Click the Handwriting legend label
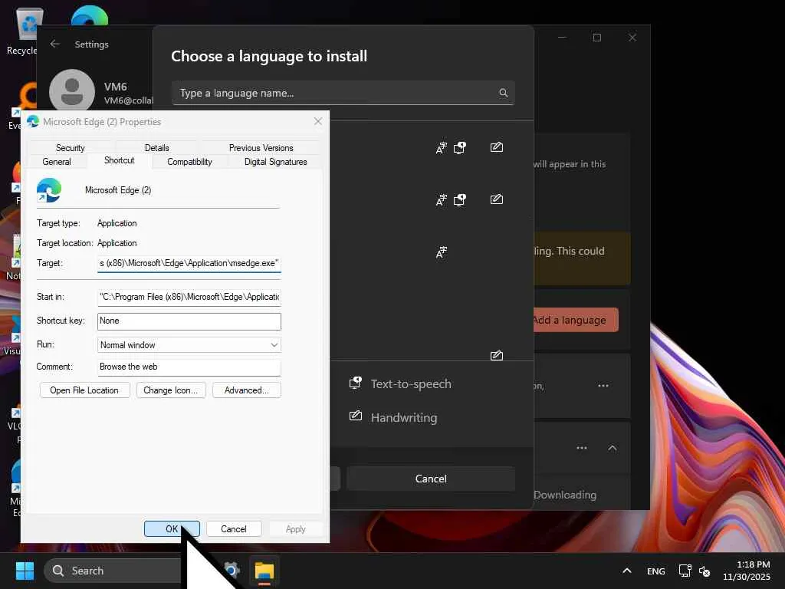This screenshot has width=785, height=589. pyautogui.click(x=404, y=417)
